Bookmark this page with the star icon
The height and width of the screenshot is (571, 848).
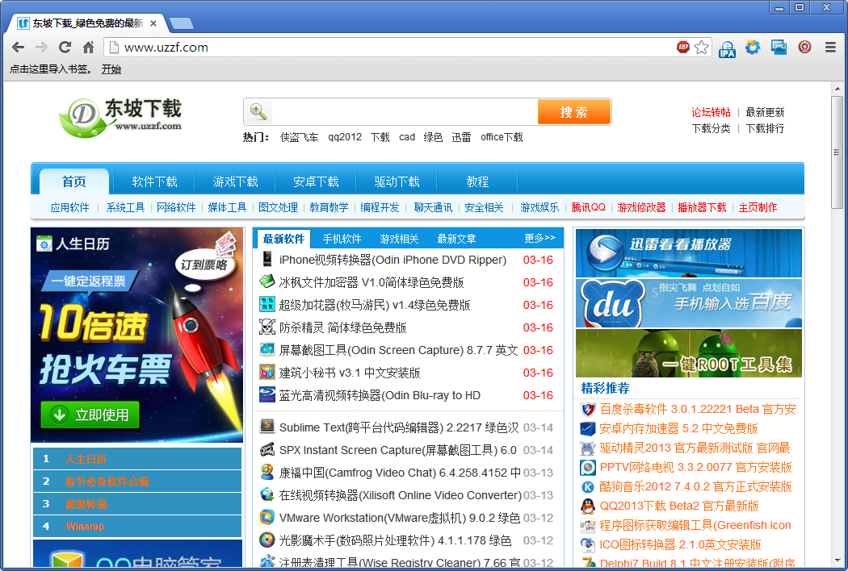point(702,48)
